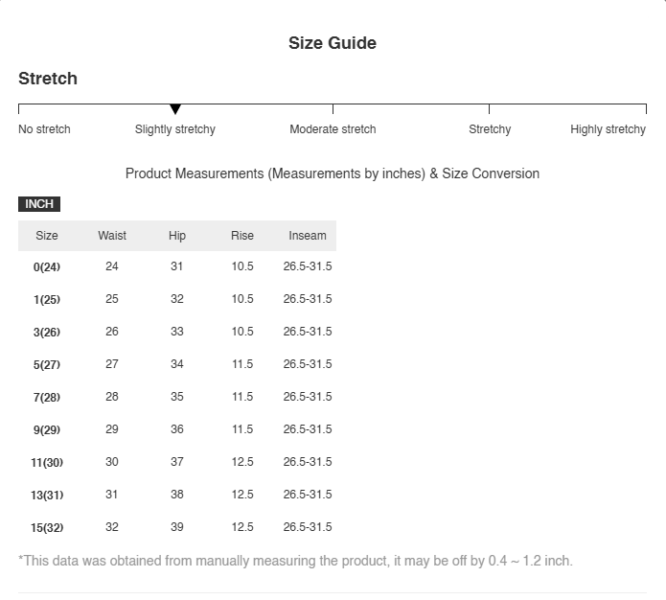Viewport: 666px width, 600px height.
Task: Select the 0(24) size row label
Action: [47, 266]
